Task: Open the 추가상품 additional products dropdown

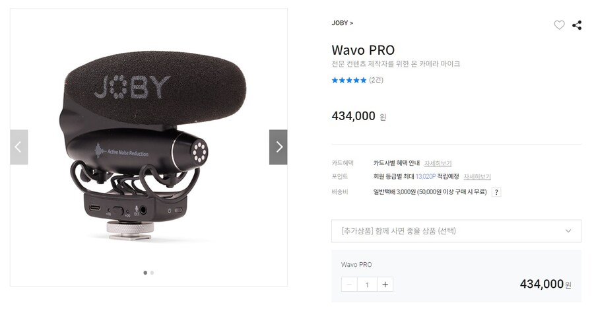Action: tap(456, 231)
